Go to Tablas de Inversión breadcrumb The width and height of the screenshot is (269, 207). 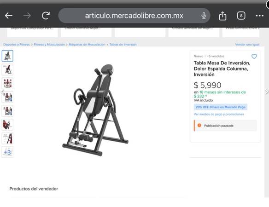(123, 45)
